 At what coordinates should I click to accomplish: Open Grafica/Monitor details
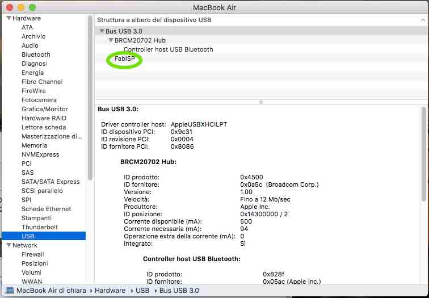(x=45, y=109)
